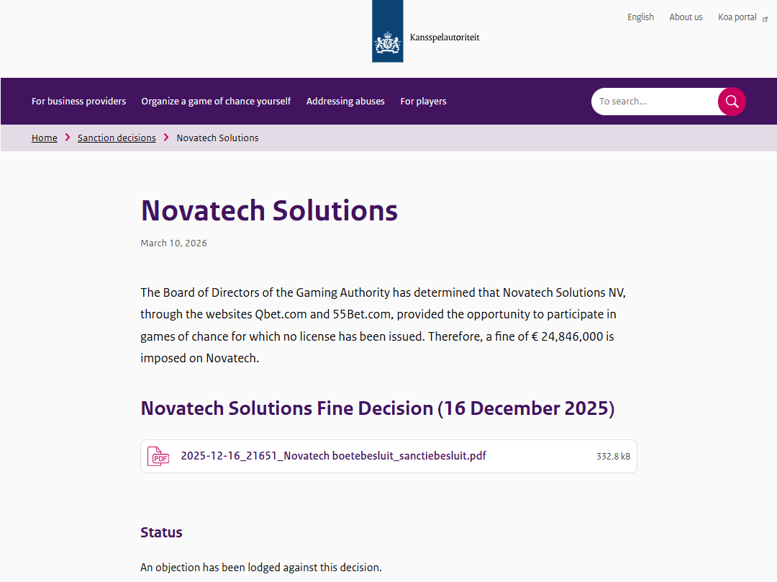Switch language via English link
The height and width of the screenshot is (582, 777).
pyautogui.click(x=640, y=17)
